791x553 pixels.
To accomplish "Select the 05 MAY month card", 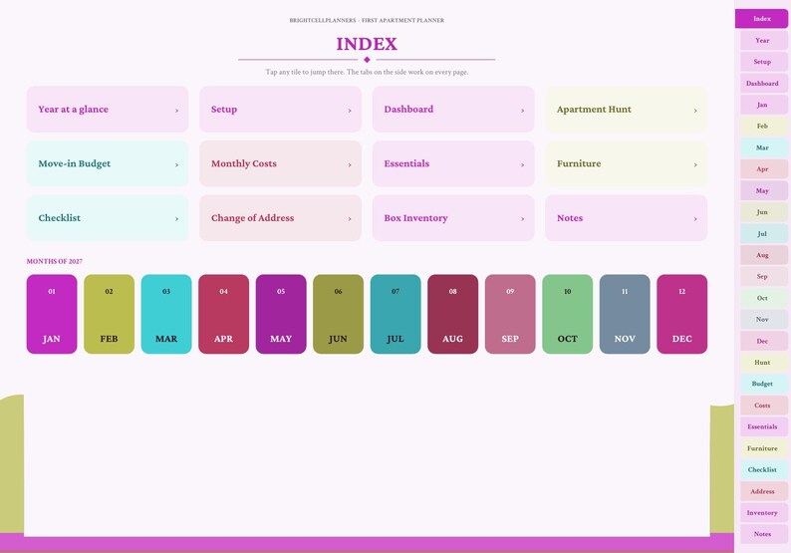I will point(281,314).
